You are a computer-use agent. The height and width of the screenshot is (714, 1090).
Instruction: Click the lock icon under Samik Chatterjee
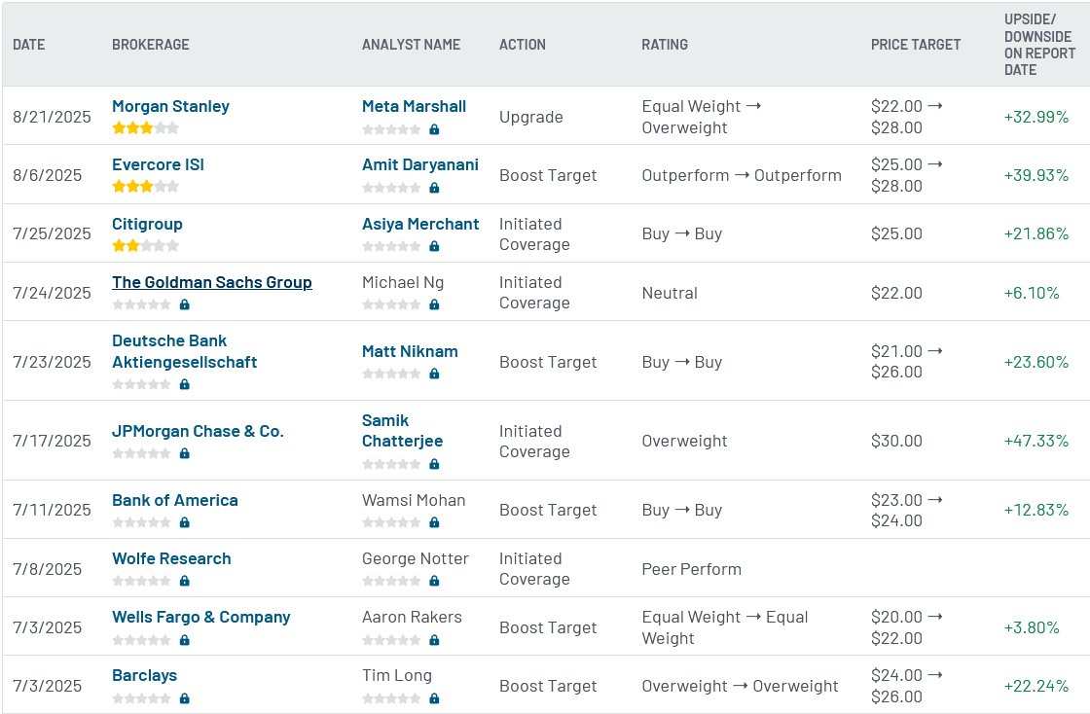[x=434, y=465]
